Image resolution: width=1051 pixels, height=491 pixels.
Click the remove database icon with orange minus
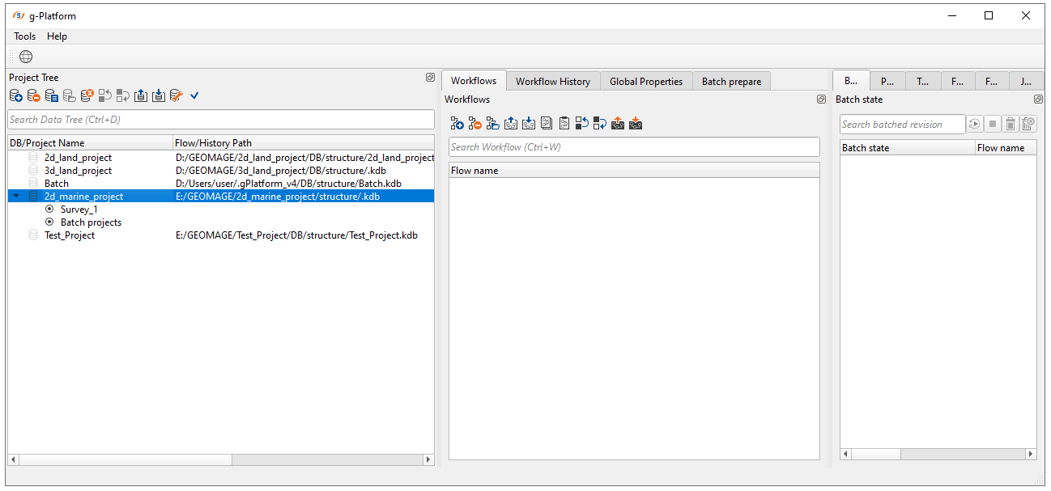[34, 95]
